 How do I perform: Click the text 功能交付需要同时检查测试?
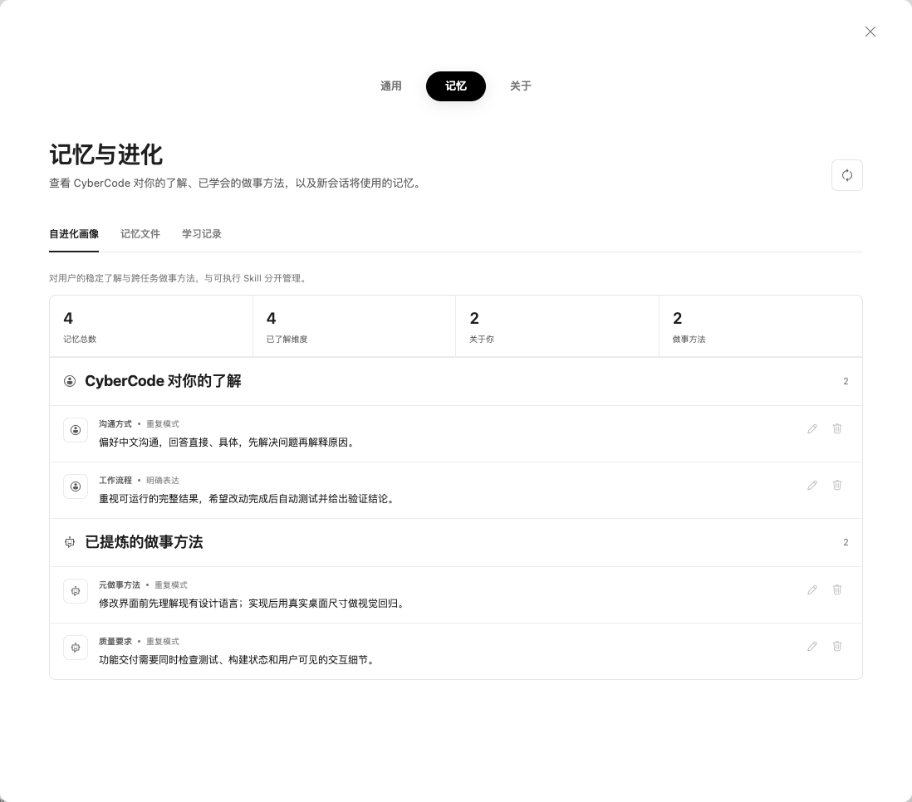tap(158, 660)
